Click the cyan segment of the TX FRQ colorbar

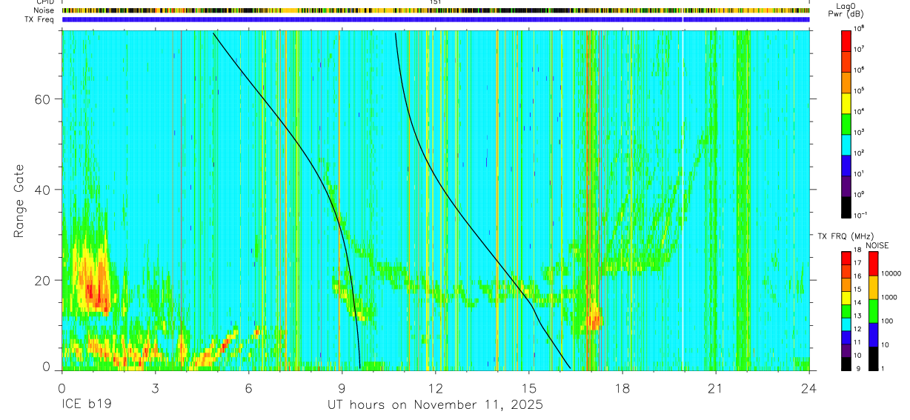(x=846, y=326)
